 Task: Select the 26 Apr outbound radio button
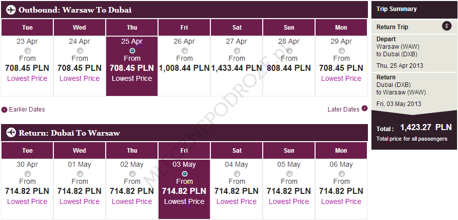[185, 51]
